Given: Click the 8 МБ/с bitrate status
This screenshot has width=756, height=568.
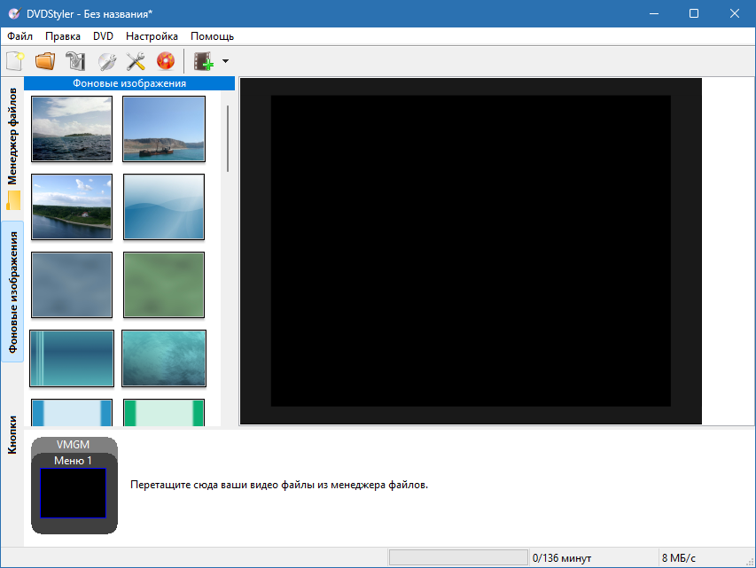Looking at the screenshot, I should 678,558.
